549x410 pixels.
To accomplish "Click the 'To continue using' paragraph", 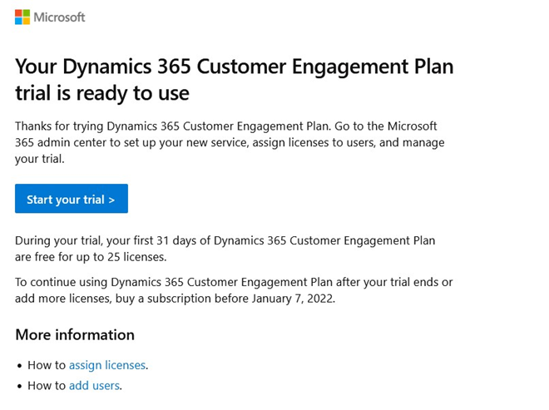I will pos(233,289).
